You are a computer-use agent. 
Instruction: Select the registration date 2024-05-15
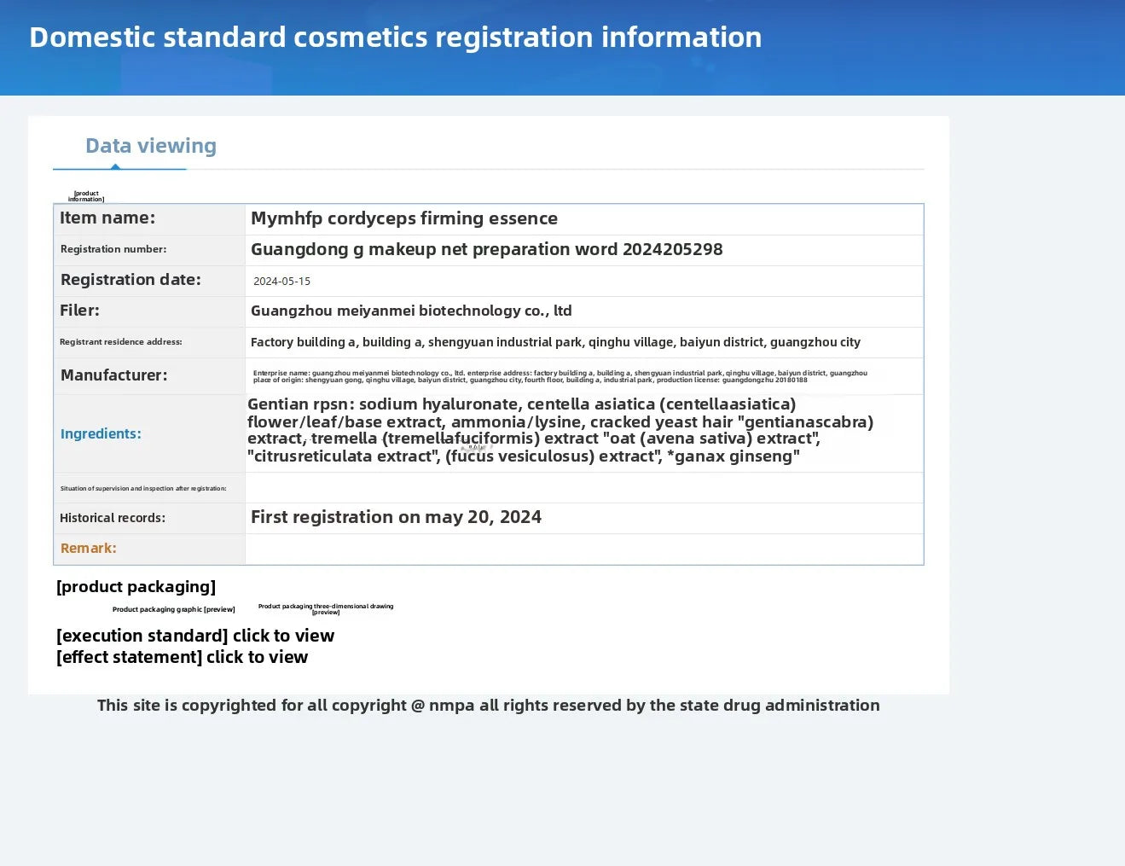coord(281,281)
